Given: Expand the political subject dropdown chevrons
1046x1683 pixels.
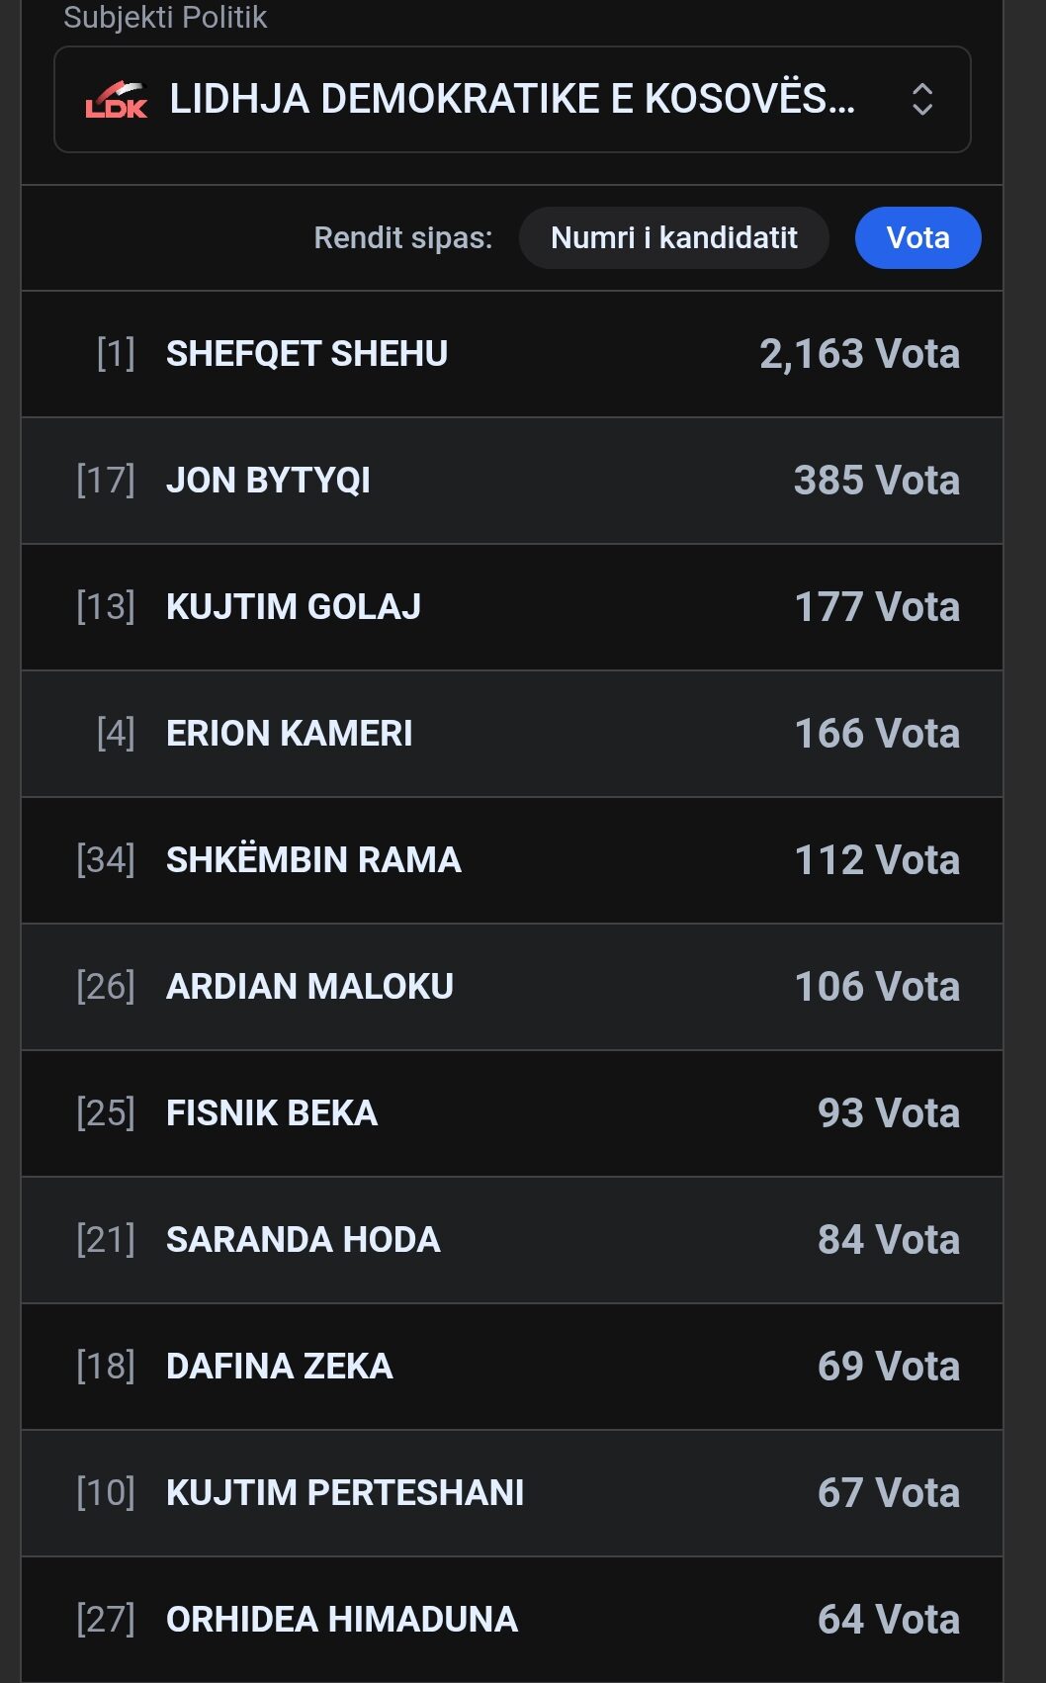Looking at the screenshot, I should (921, 100).
